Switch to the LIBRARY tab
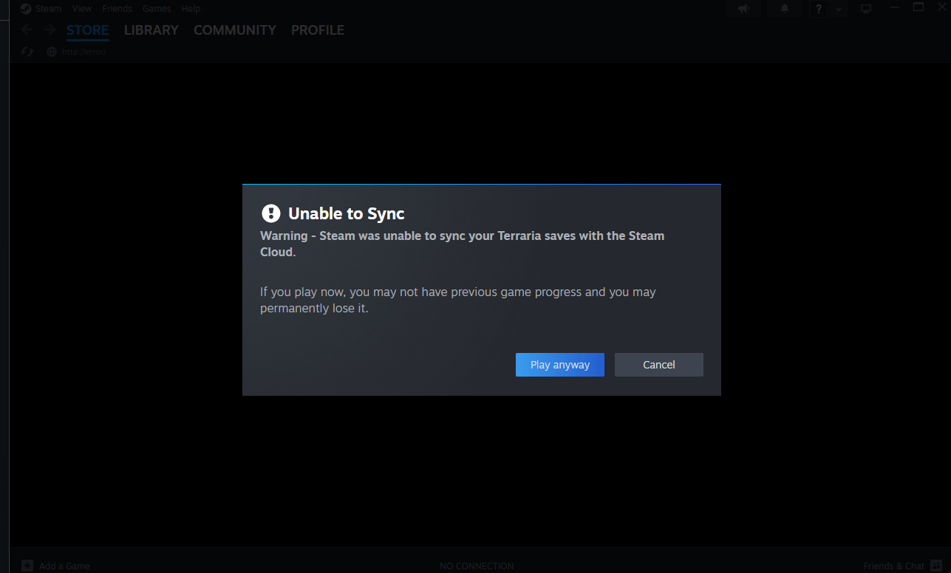 (x=151, y=30)
